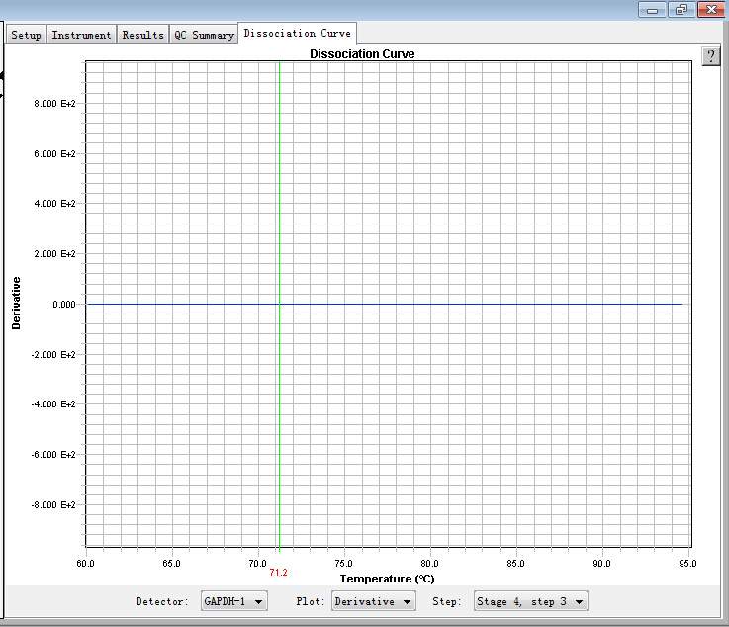This screenshot has width=729, height=627.
Task: Click the 70.0 x-axis value
Action: pos(257,564)
